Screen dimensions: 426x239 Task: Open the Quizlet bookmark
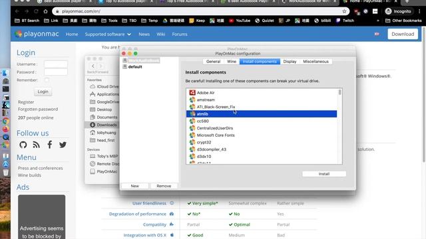click(264, 21)
